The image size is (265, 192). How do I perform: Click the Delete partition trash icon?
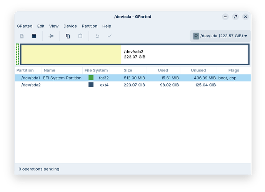[34, 36]
